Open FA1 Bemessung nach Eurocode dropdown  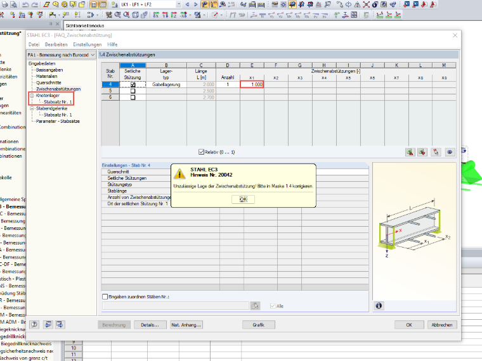point(61,54)
